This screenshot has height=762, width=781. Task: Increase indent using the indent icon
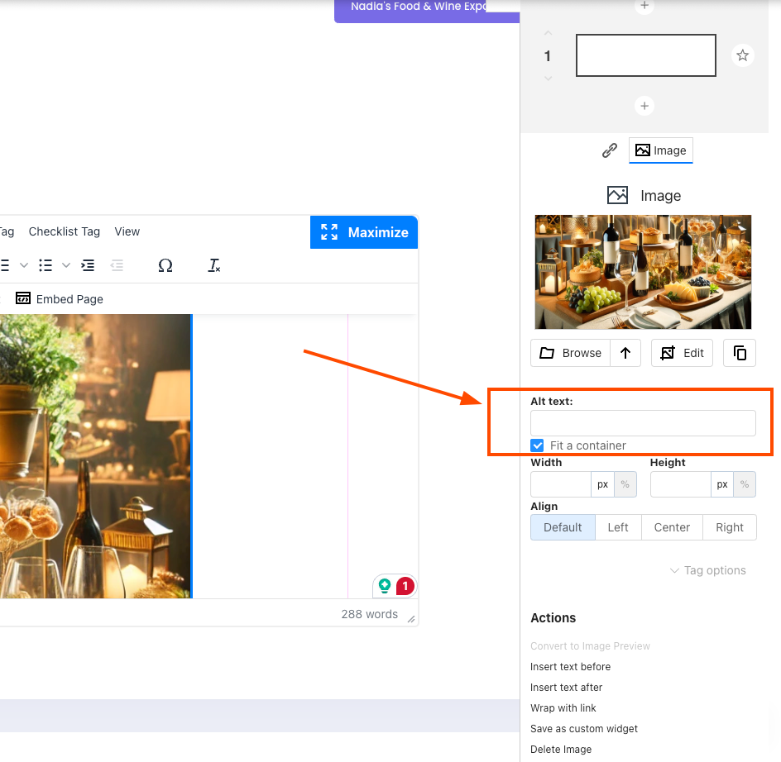(x=88, y=265)
